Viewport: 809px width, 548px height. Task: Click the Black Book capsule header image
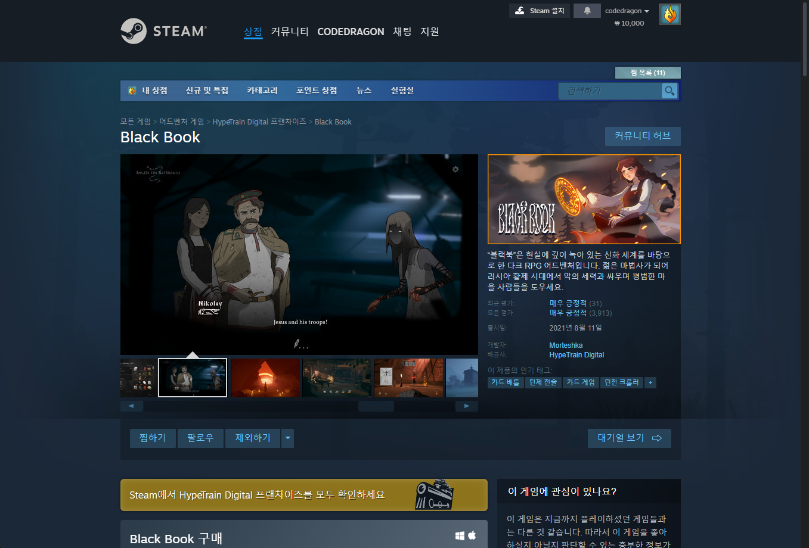(x=584, y=199)
